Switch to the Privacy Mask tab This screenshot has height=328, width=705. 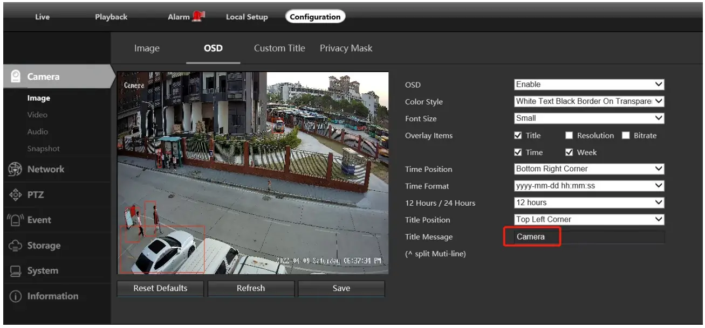(346, 48)
